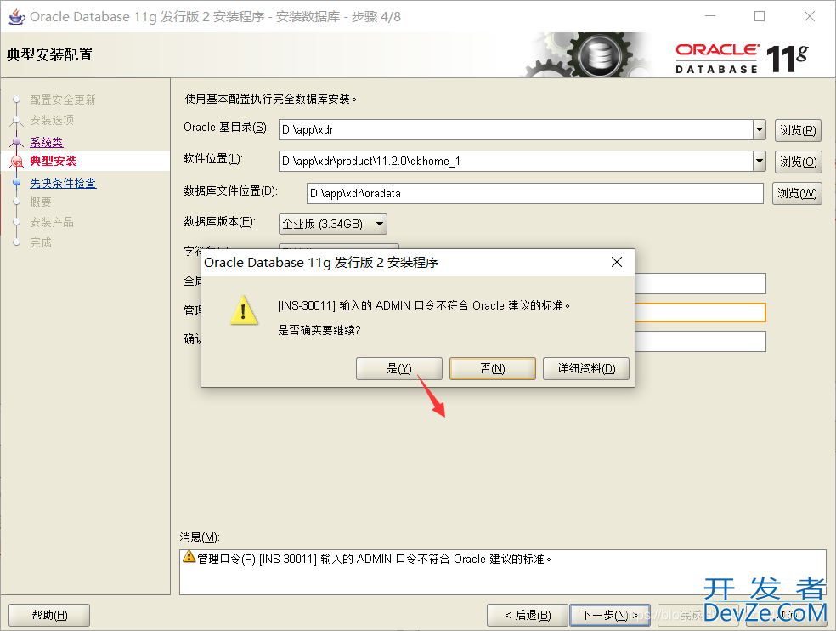Browse for software location 浏览(O)
Image resolution: width=836 pixels, height=631 pixels.
tap(798, 162)
